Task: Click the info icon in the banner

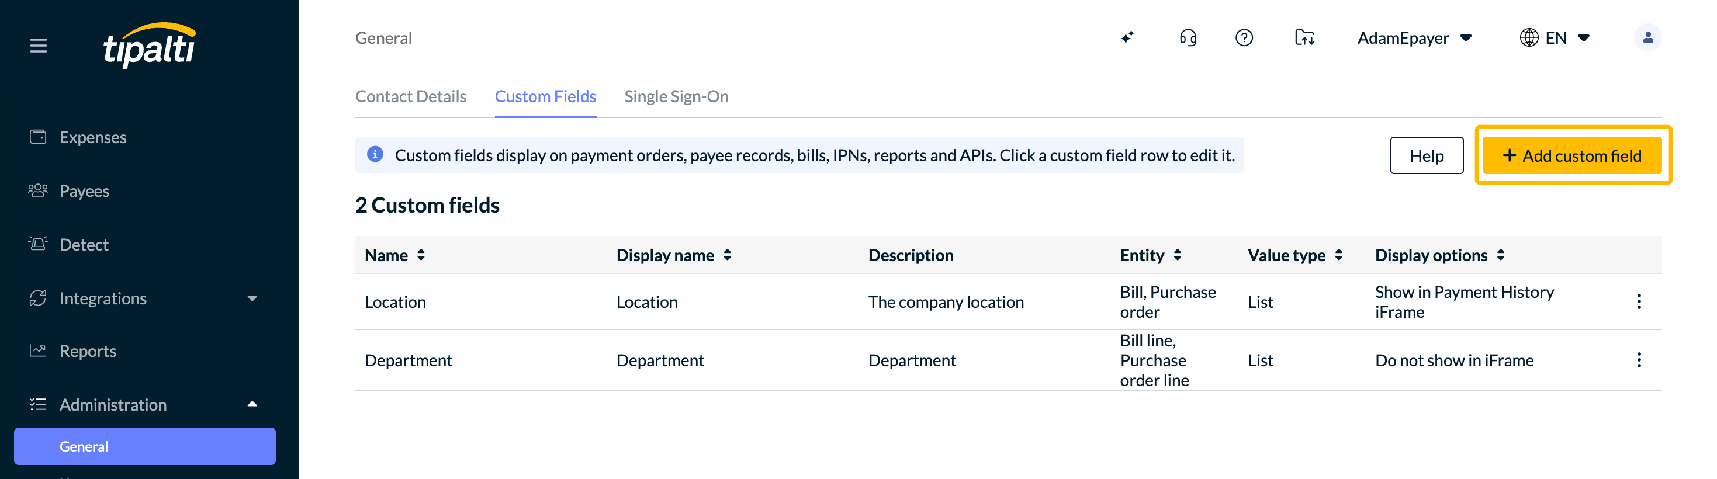Action: (375, 155)
